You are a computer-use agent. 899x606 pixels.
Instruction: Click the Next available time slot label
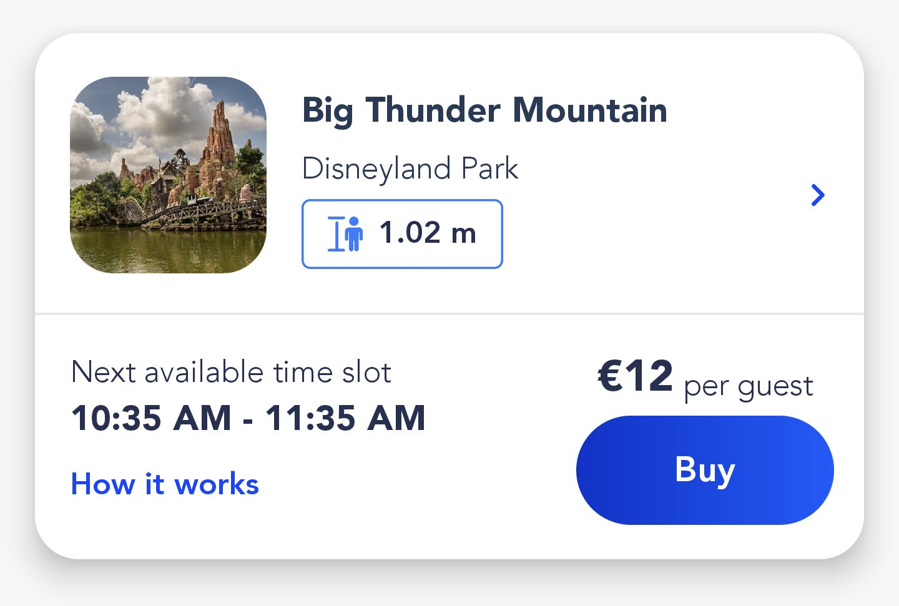(x=231, y=373)
